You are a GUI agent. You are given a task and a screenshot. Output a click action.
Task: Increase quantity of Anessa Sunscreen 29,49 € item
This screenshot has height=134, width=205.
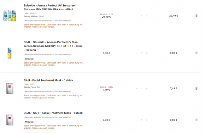pyautogui.click(x=147, y=16)
